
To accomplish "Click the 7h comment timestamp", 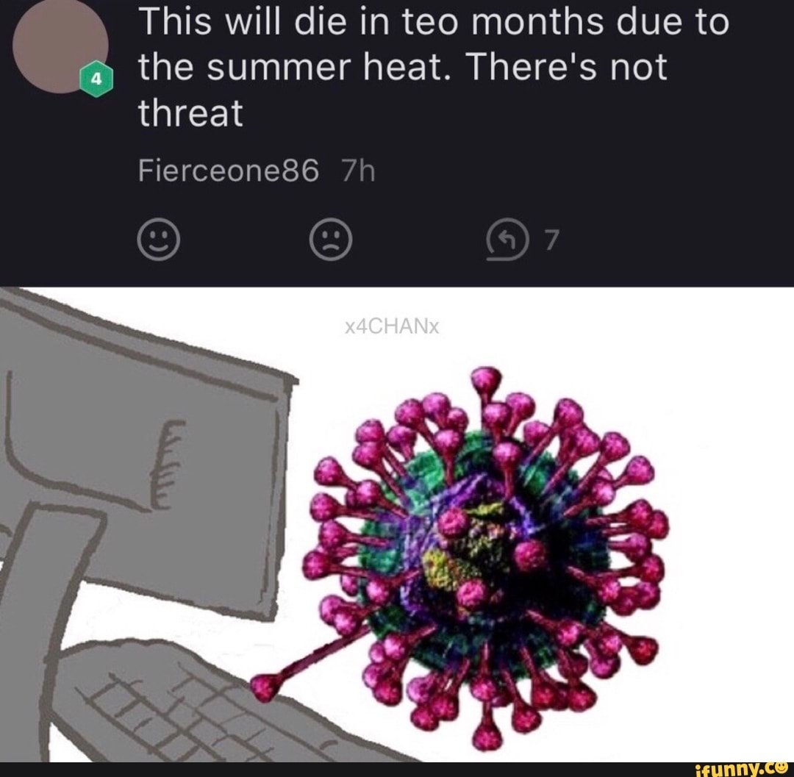I will point(358,171).
